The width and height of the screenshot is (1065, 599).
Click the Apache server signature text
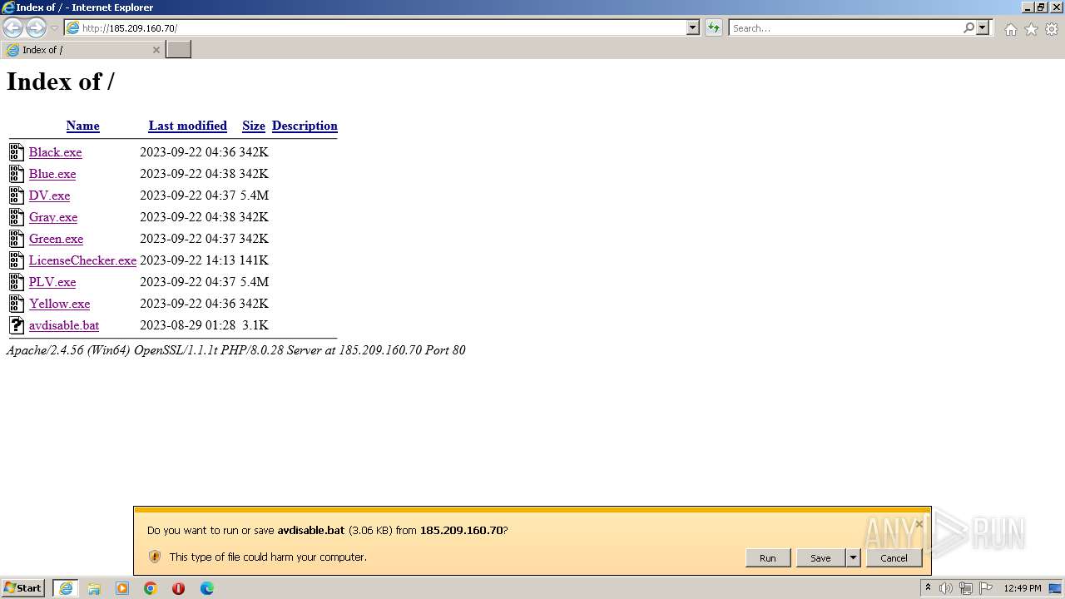[236, 350]
